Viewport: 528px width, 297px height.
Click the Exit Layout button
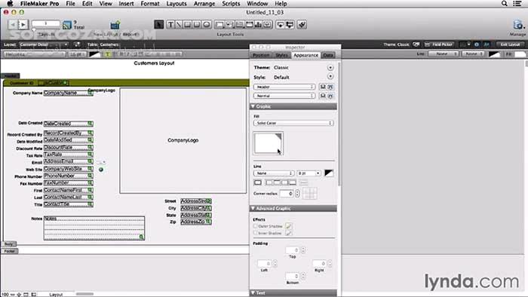point(510,44)
